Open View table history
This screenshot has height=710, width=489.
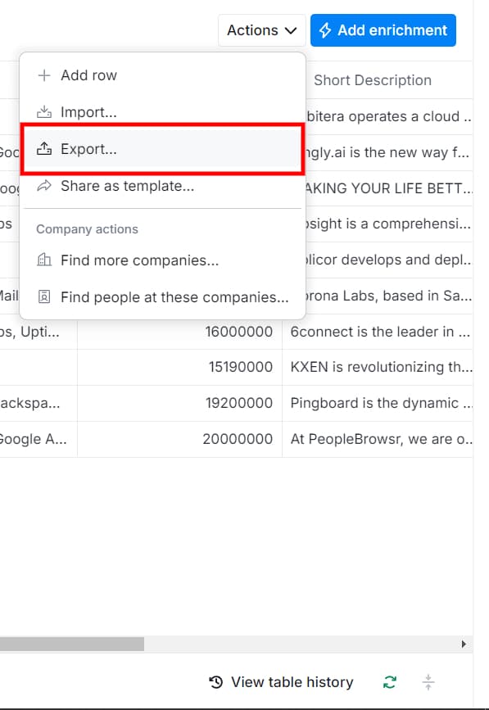(x=283, y=681)
